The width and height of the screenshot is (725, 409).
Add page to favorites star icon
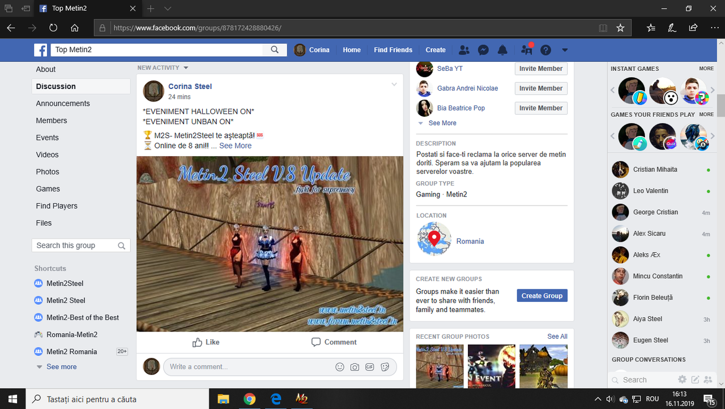click(x=620, y=27)
